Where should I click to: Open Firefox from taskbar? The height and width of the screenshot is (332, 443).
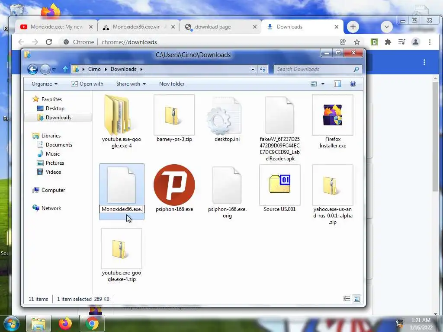[x=65, y=323]
